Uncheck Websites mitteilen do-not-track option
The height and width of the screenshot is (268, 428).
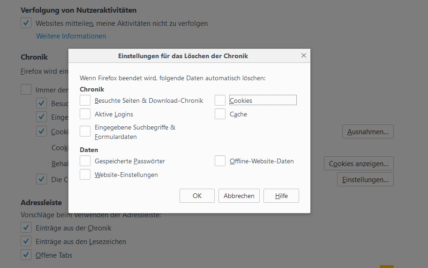26,23
